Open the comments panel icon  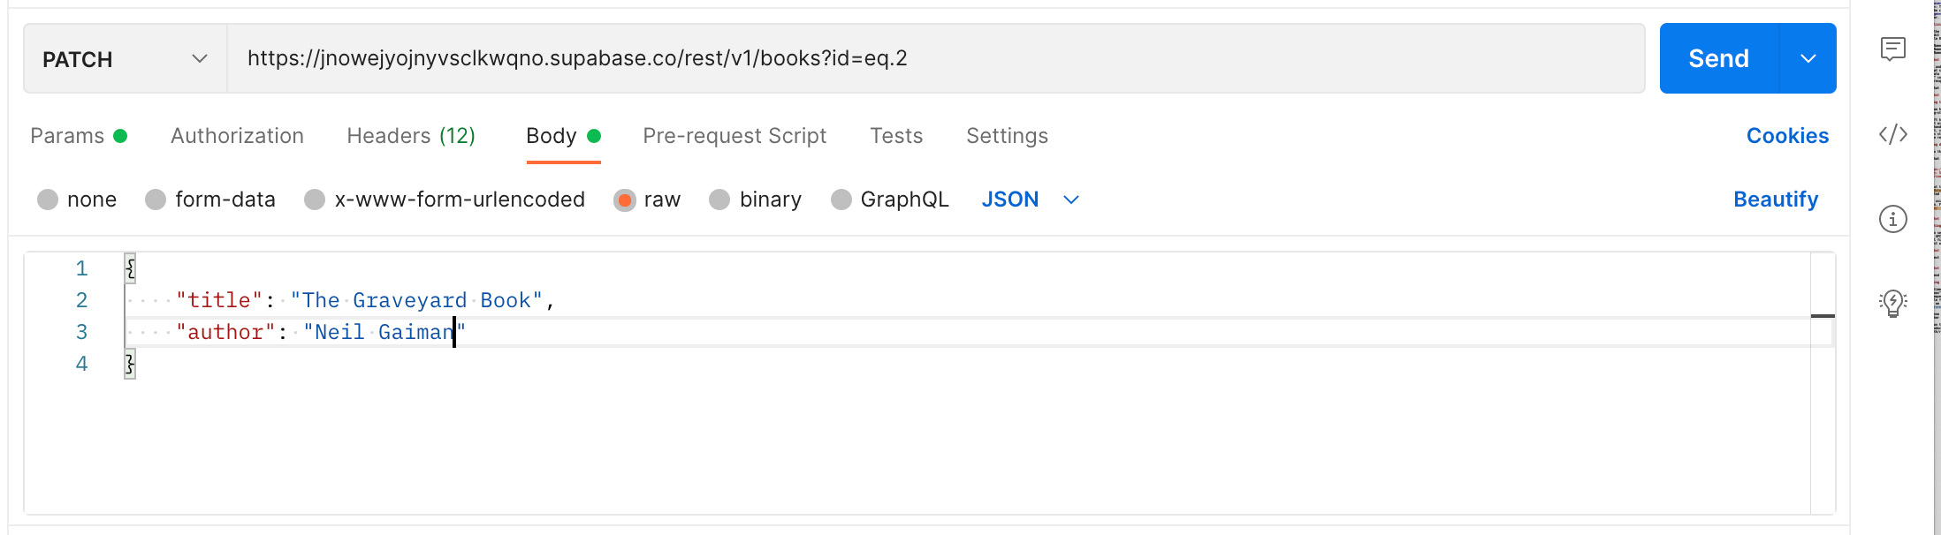[x=1892, y=49]
